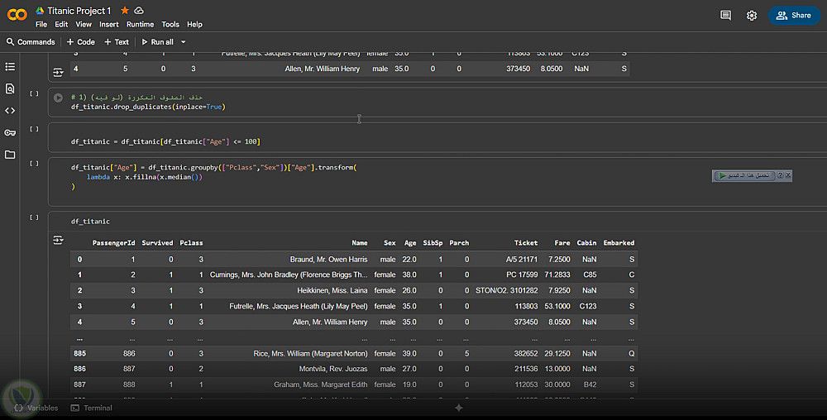
Task: Click the execution bracket of the drop_duplicates cell
Action: [34, 93]
